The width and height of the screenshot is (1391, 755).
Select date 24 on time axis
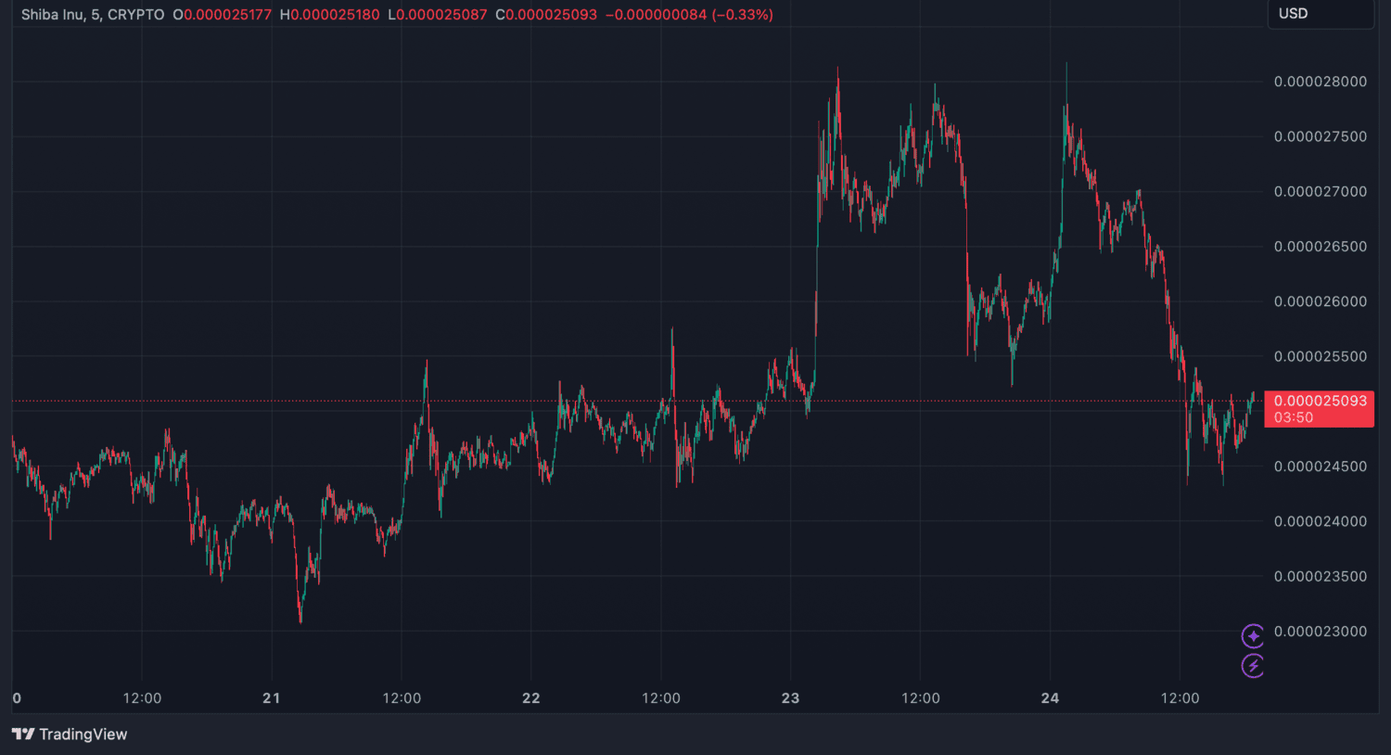click(x=1050, y=698)
